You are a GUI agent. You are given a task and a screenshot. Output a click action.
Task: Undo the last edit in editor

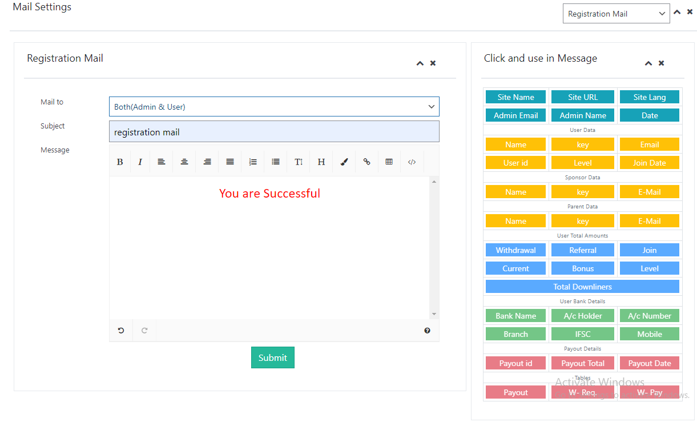[x=121, y=330]
